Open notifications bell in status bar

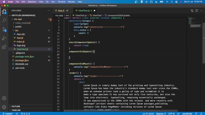pyautogui.click(x=201, y=114)
